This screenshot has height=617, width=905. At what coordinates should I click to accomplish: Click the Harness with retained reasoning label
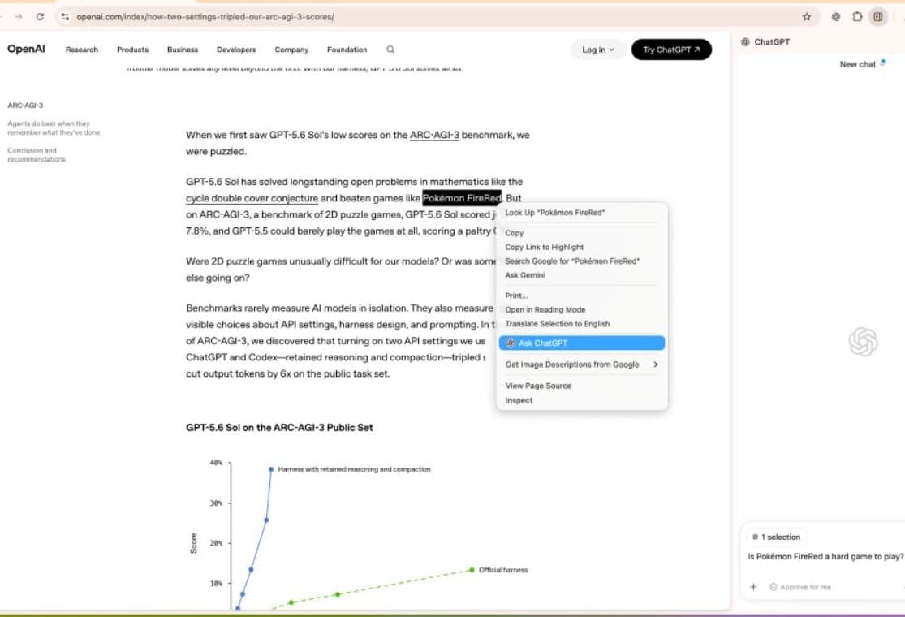(x=355, y=469)
